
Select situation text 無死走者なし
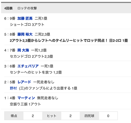(47, 98)
